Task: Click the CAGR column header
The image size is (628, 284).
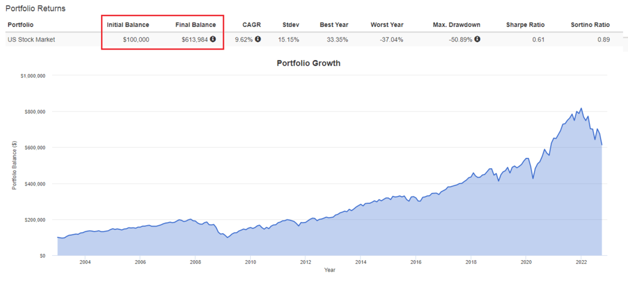Action: 251,25
